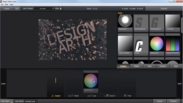This screenshot has width=183, height=103.
Task: Play the Look Theater preview
Action: tap(61, 9)
